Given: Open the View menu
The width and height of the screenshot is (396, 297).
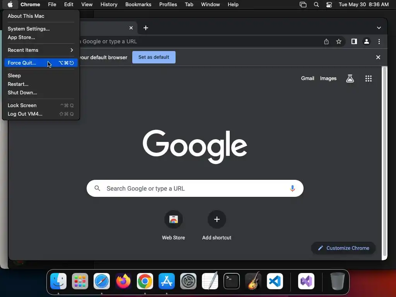Looking at the screenshot, I should point(87,5).
